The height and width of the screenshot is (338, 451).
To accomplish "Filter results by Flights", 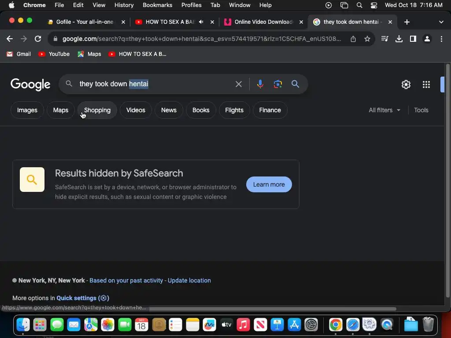I will click(x=234, y=110).
